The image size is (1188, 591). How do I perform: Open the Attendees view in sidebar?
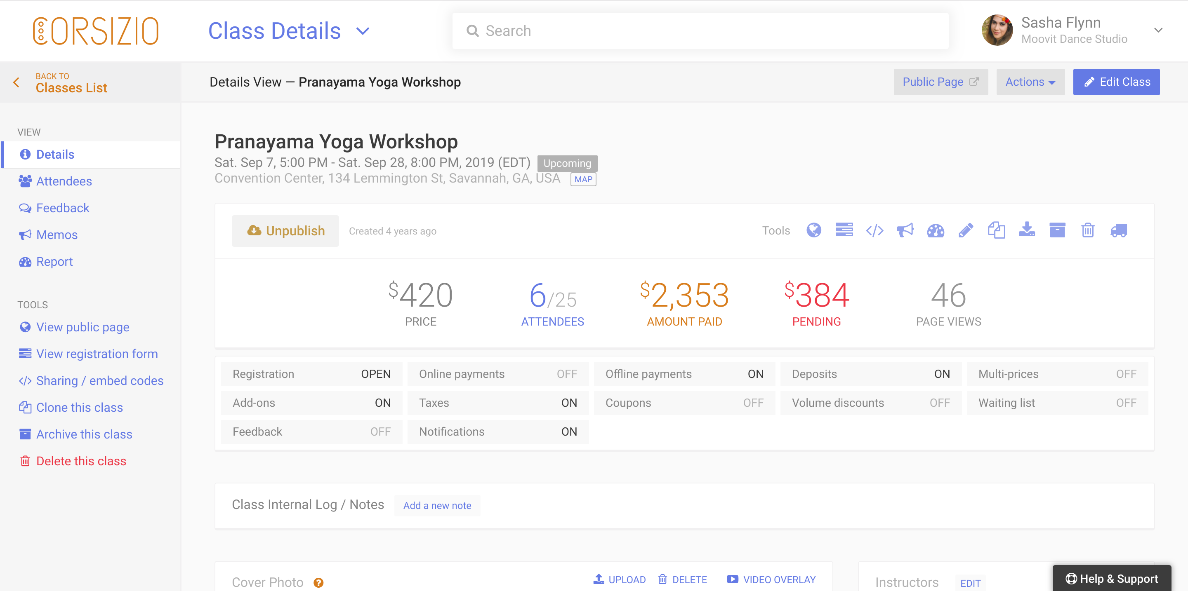[x=64, y=181]
